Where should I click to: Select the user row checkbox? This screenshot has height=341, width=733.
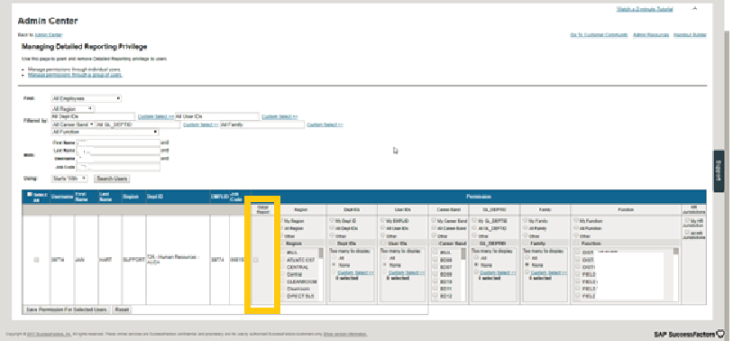(36, 260)
